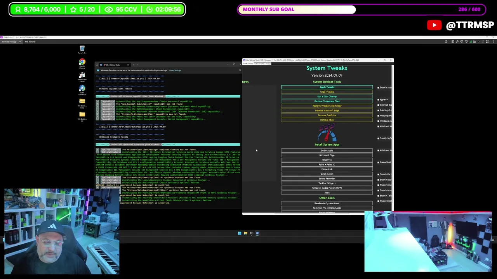497x279 pixels.
Task: Open the chat bubble icon in remote toolbar
Action: 466,41
